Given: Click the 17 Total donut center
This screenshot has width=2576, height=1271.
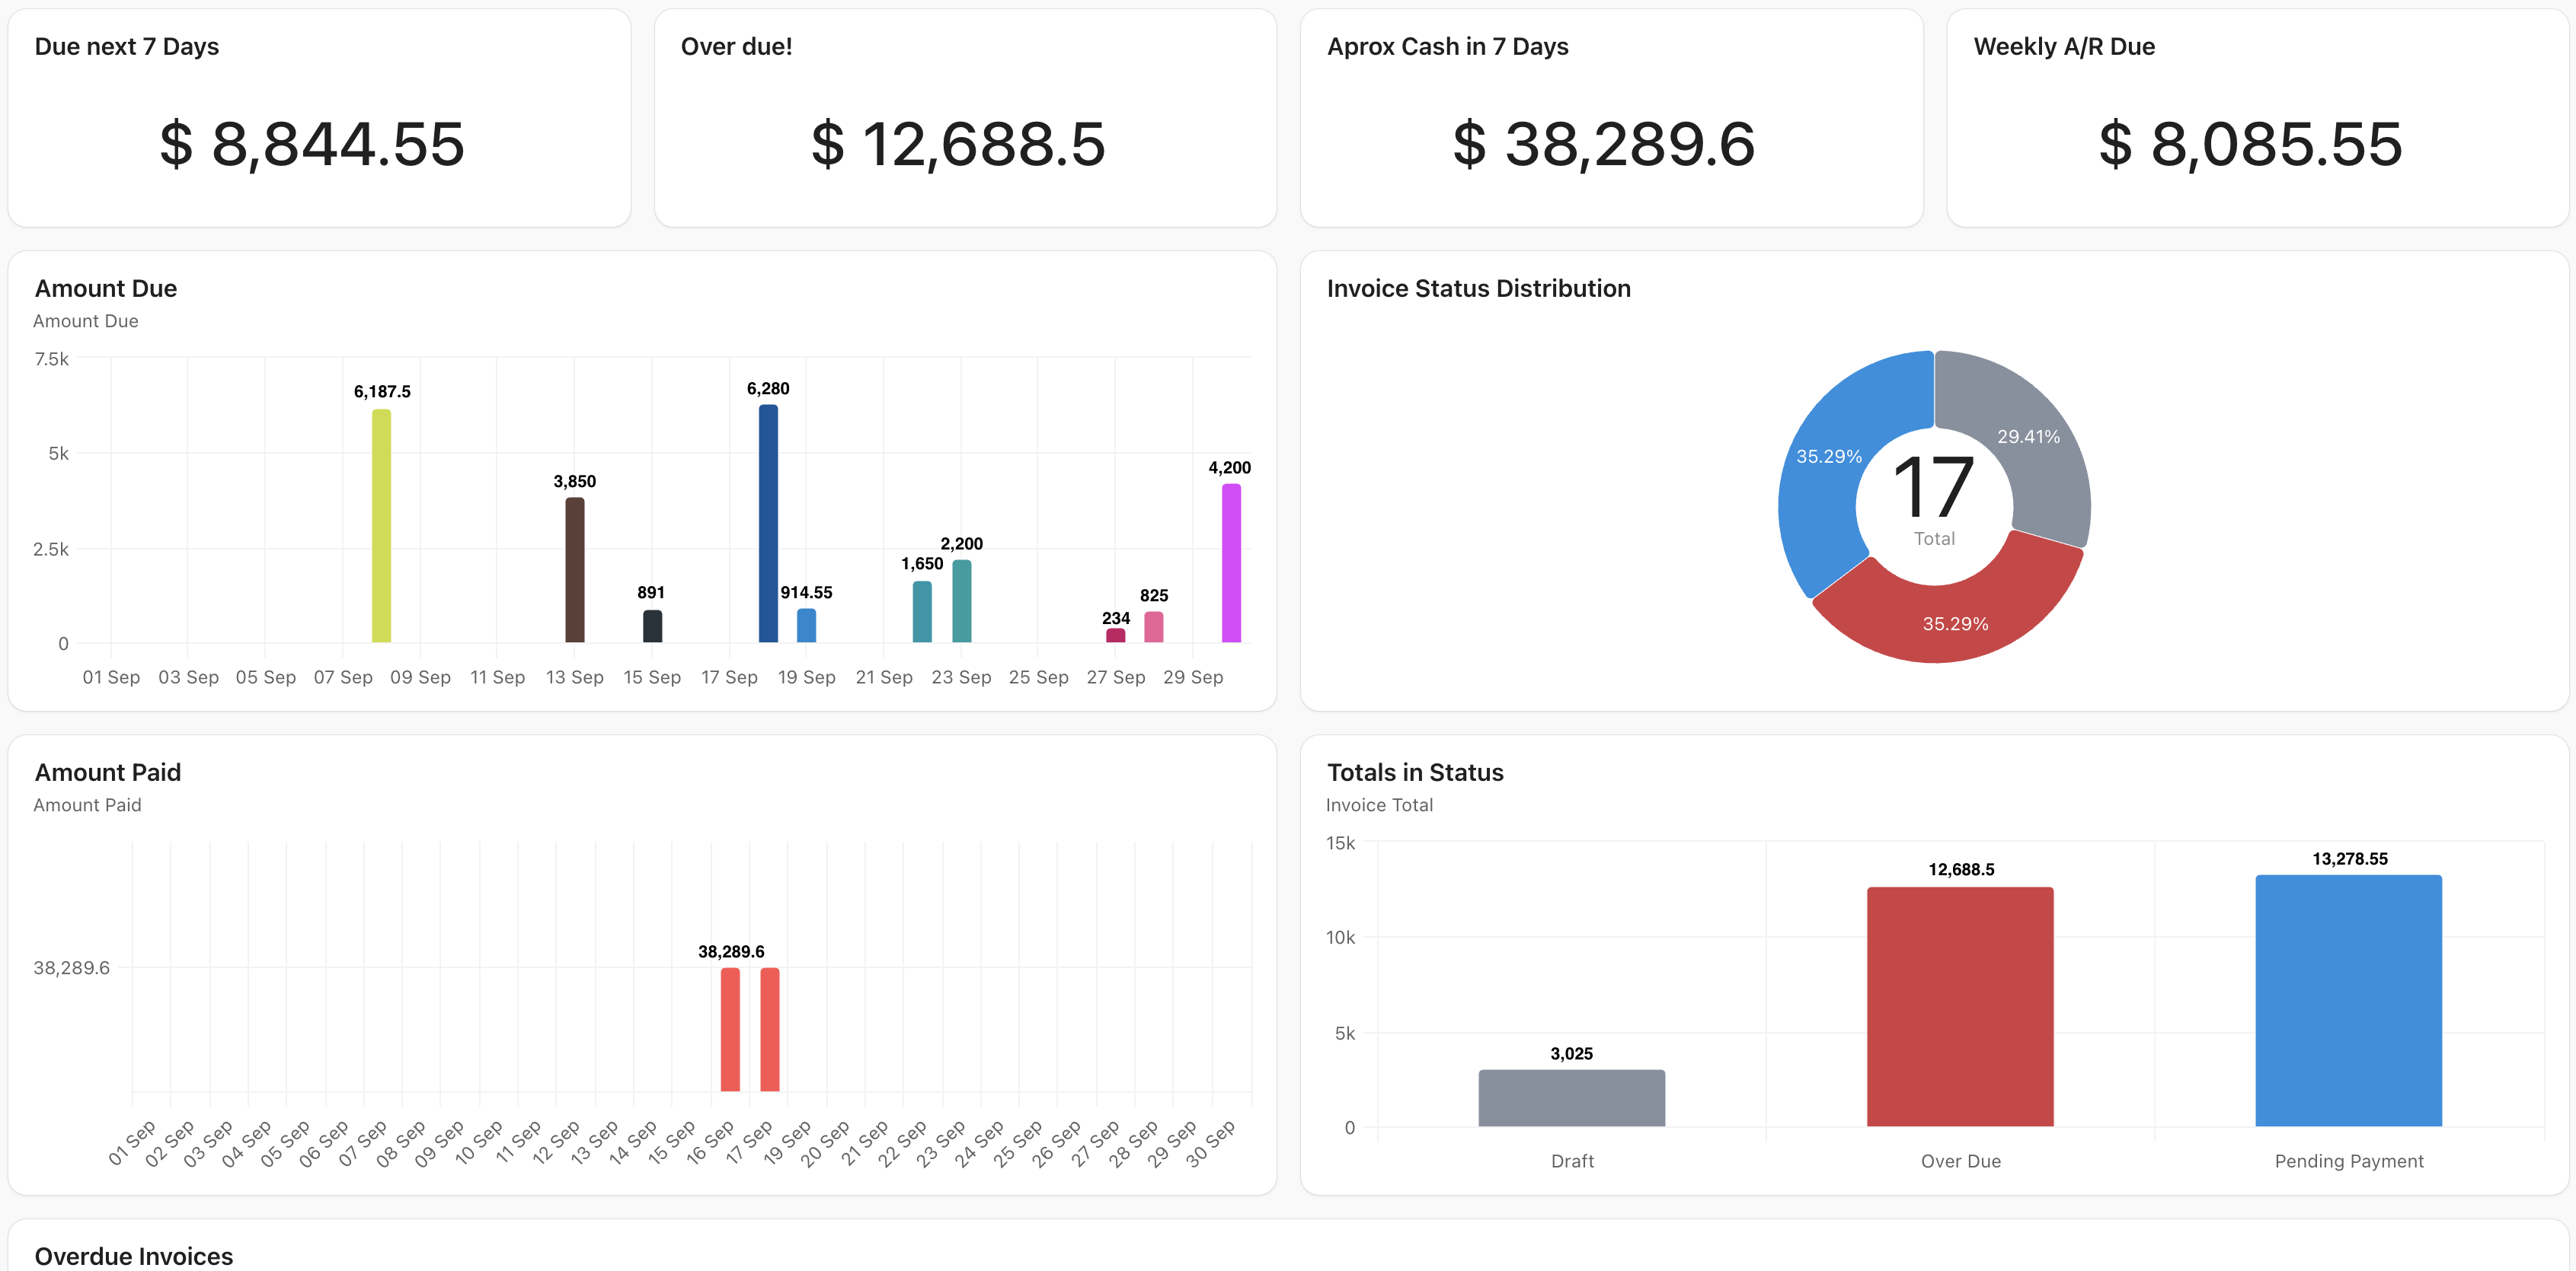Looking at the screenshot, I should pyautogui.click(x=1933, y=499).
